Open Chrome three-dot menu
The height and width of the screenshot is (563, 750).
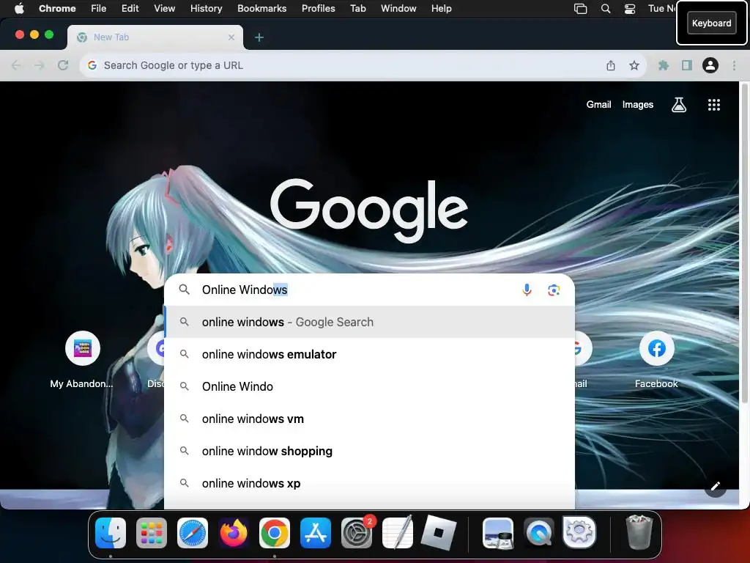(x=734, y=65)
